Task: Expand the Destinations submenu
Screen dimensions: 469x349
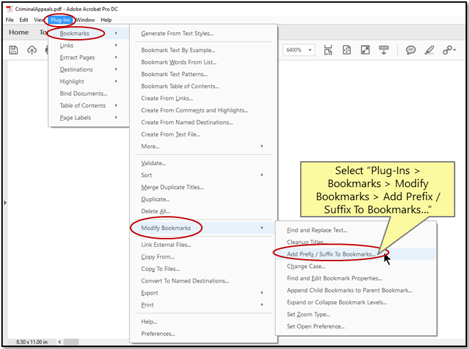Action: 89,69
